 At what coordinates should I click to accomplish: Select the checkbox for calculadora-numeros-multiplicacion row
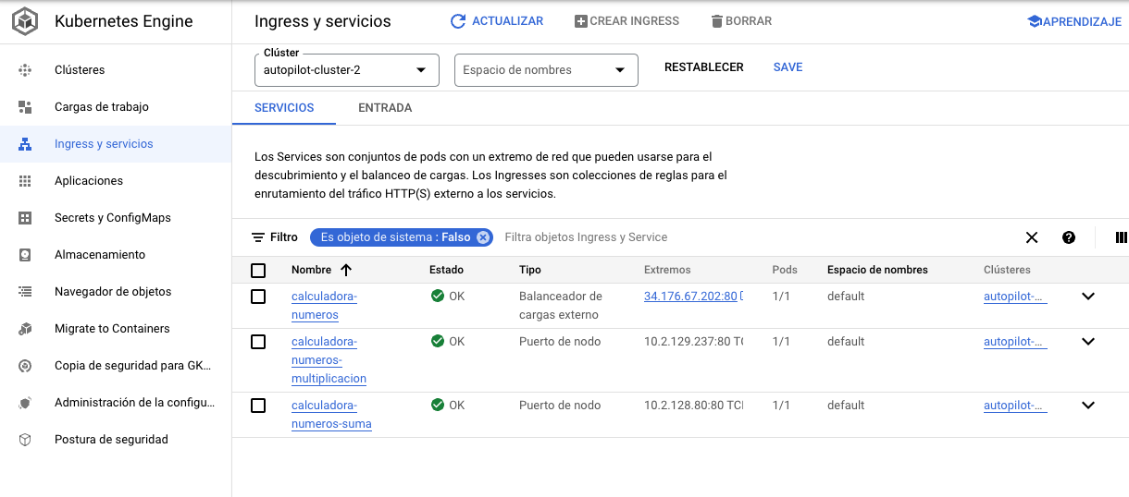tap(258, 342)
